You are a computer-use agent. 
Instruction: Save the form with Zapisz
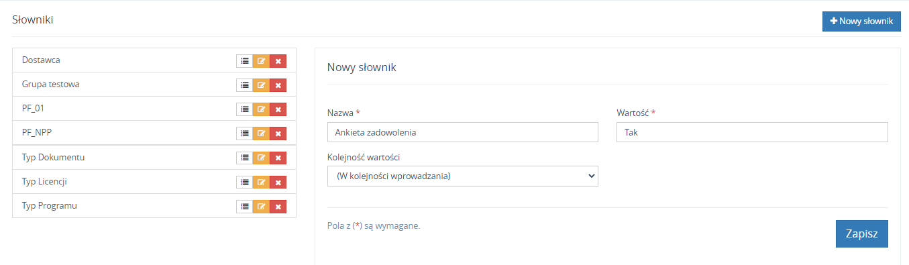[862, 234]
